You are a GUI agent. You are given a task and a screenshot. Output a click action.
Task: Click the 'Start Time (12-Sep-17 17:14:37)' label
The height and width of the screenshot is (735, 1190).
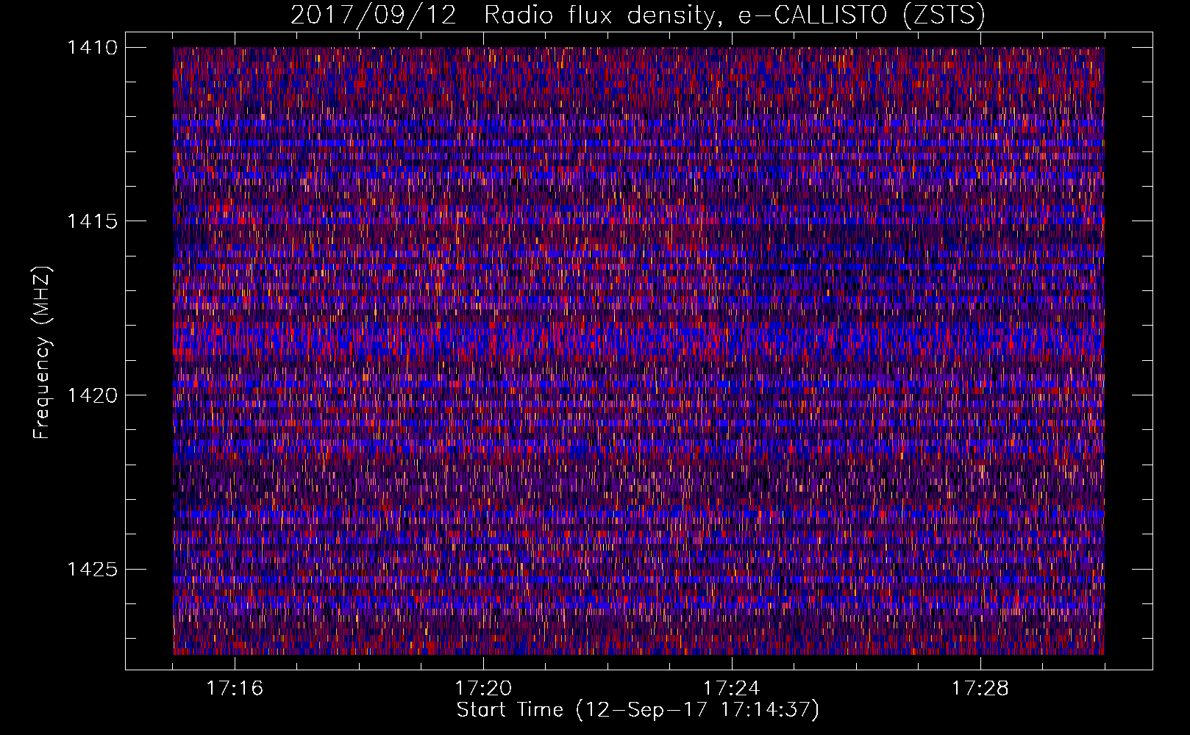click(638, 710)
